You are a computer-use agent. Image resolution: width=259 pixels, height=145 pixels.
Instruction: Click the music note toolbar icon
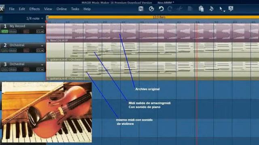pos(211,8)
